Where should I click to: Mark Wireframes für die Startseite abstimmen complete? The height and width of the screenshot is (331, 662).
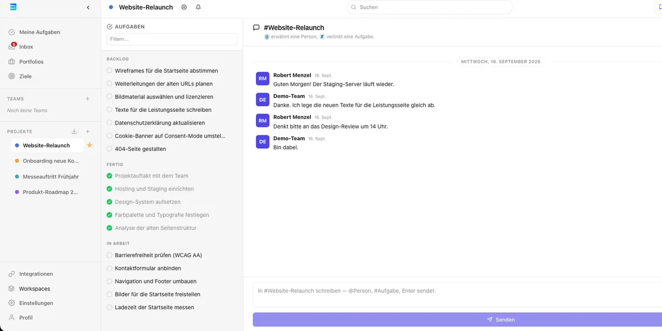click(x=110, y=70)
